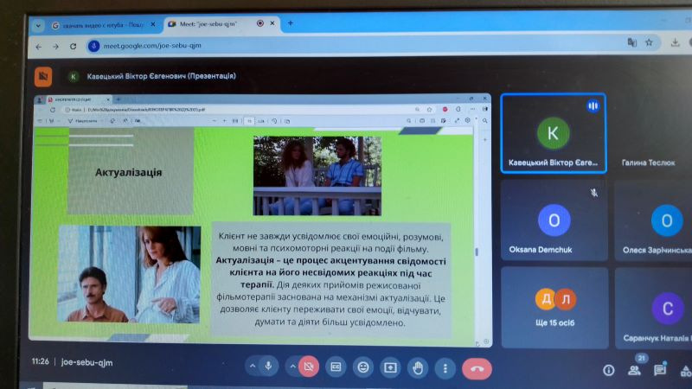Toggle the microphone button
692x389 pixels.
pos(268,367)
